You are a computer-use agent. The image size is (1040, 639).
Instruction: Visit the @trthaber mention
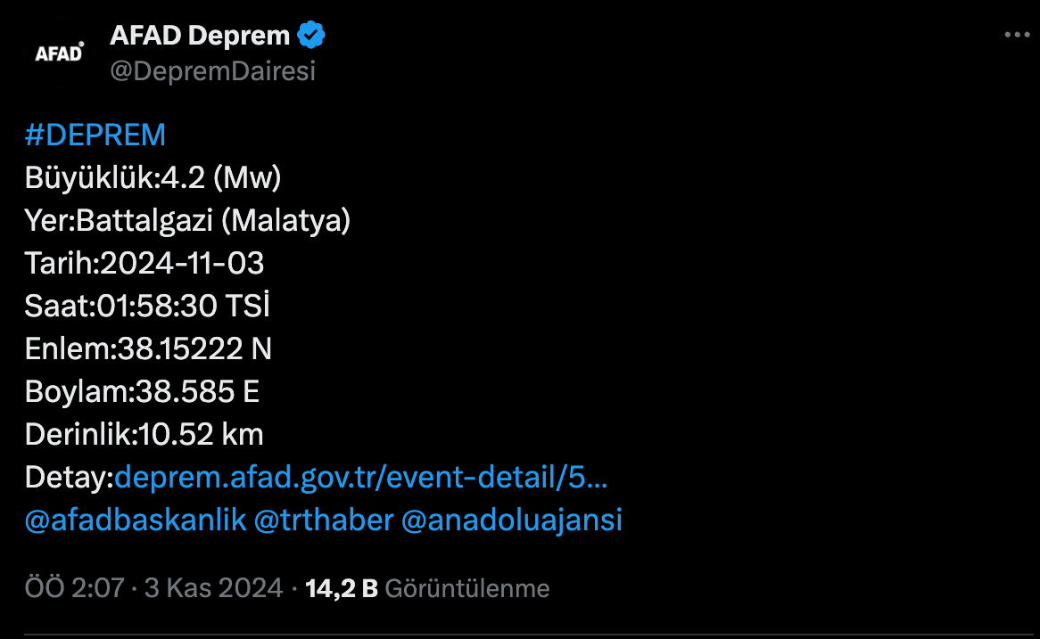[324, 520]
